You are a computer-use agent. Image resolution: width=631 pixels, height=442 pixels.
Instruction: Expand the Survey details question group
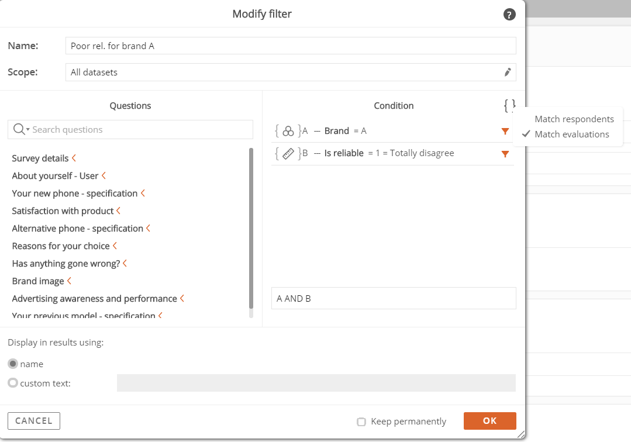point(74,158)
